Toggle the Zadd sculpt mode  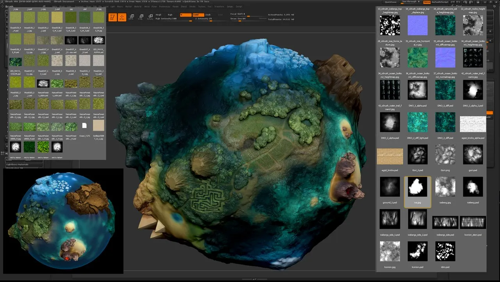tap(198, 15)
